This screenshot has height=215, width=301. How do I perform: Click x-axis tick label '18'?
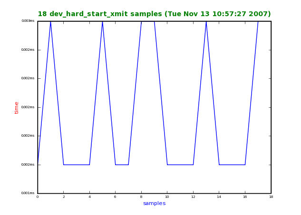point(271,197)
